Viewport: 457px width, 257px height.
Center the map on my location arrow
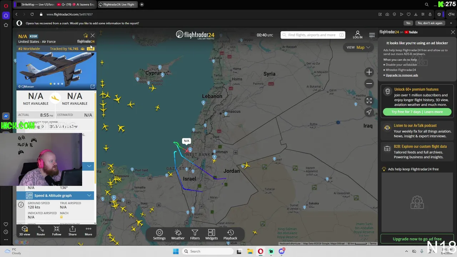click(369, 112)
